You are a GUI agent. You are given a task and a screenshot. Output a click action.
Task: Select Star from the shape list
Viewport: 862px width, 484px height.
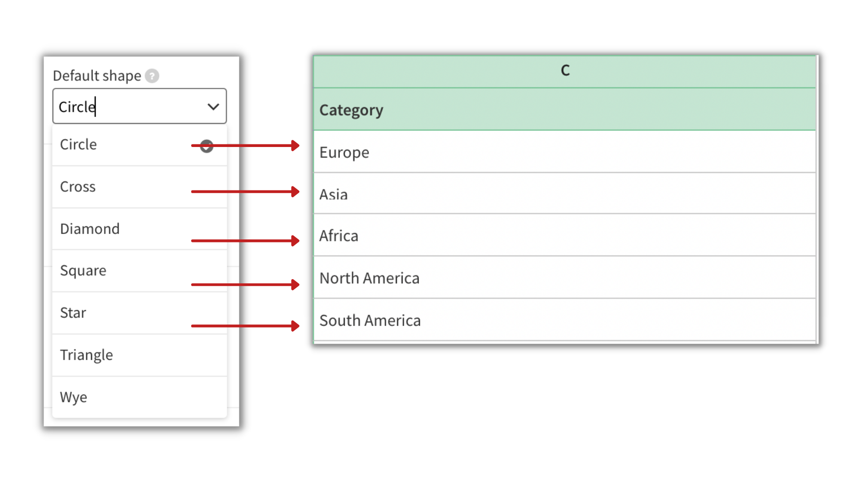click(140, 313)
